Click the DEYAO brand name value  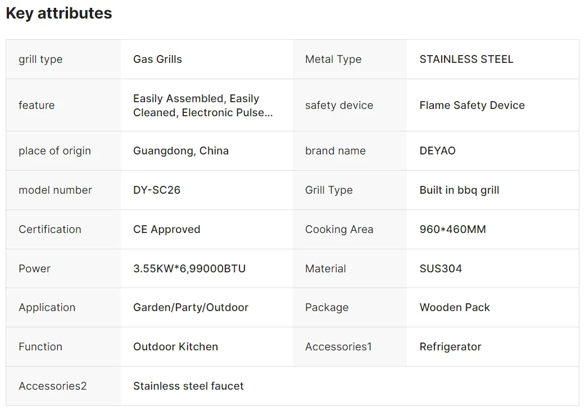click(x=437, y=151)
